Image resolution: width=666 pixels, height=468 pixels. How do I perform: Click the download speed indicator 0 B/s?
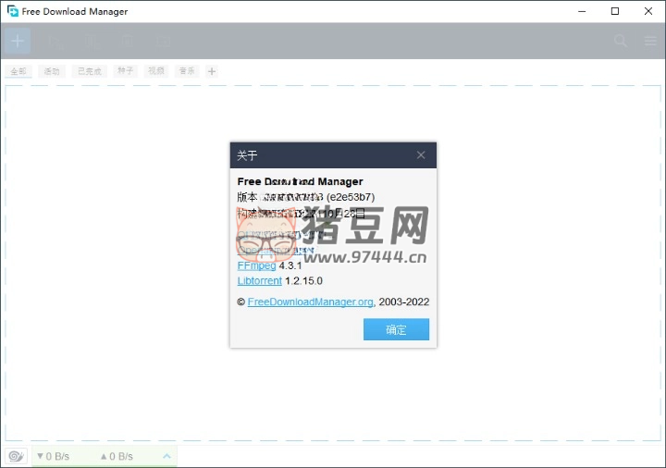pyautogui.click(x=55, y=456)
